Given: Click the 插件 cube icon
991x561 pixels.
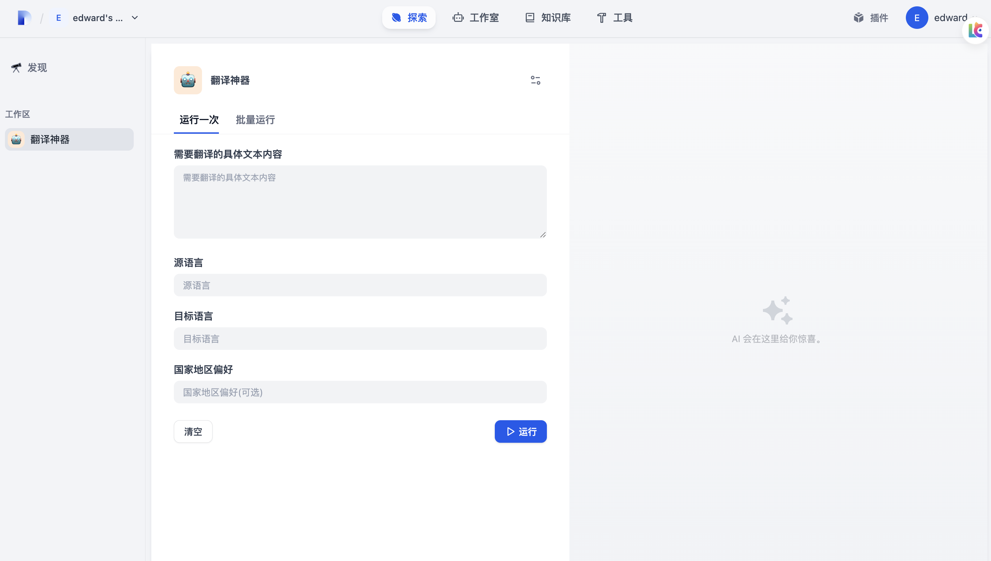Looking at the screenshot, I should click(x=859, y=18).
